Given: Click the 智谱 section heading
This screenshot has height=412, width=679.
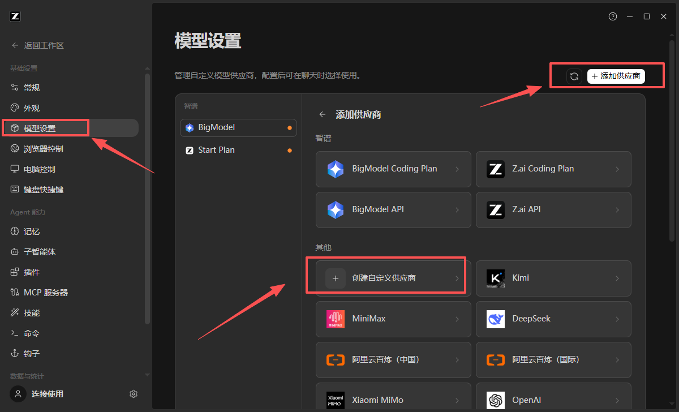Looking at the screenshot, I should click(323, 138).
